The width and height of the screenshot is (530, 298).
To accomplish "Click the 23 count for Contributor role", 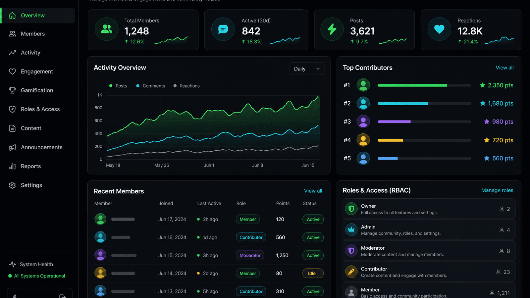I will [x=506, y=272].
